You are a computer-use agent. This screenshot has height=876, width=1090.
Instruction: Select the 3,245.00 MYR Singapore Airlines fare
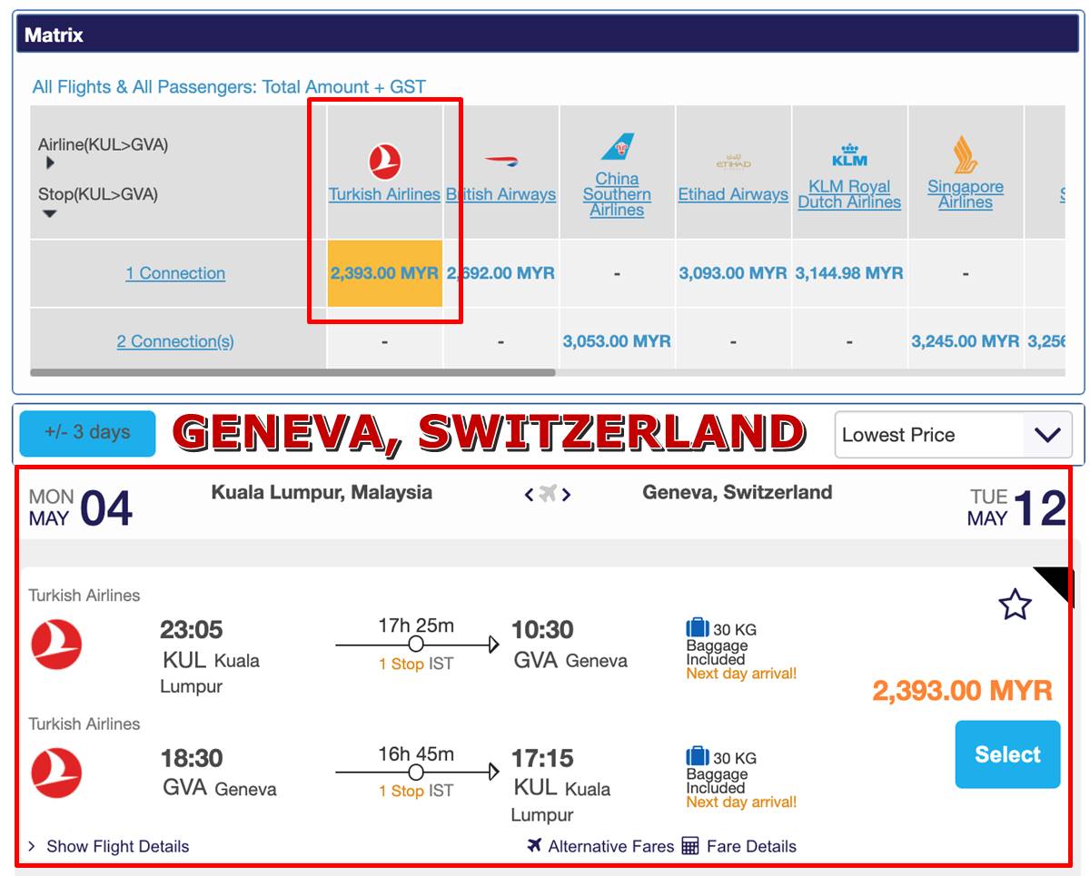[x=966, y=341]
